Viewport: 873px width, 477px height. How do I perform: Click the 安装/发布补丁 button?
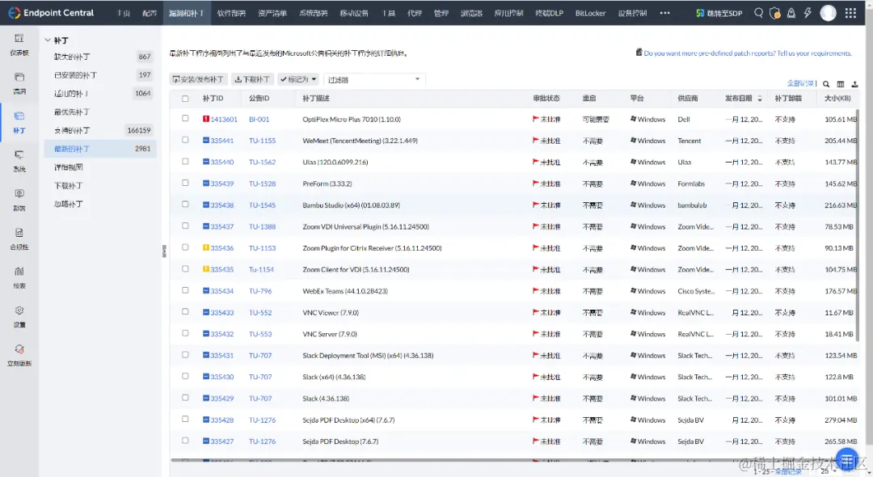198,79
